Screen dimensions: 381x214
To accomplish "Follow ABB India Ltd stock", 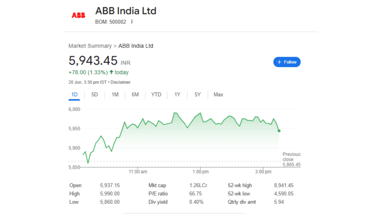I will [x=287, y=62].
